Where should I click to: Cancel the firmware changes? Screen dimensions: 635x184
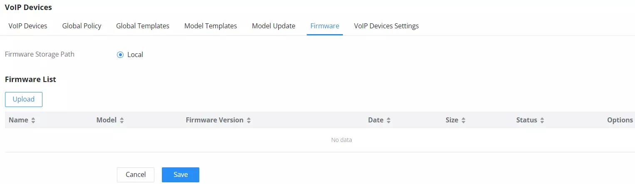tap(136, 175)
